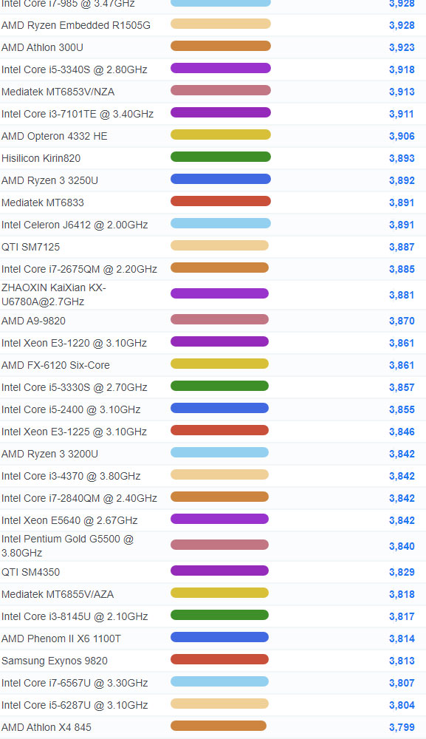Click the 3,840 score for Pentium Gold G5500
426x739 pixels.
click(402, 546)
